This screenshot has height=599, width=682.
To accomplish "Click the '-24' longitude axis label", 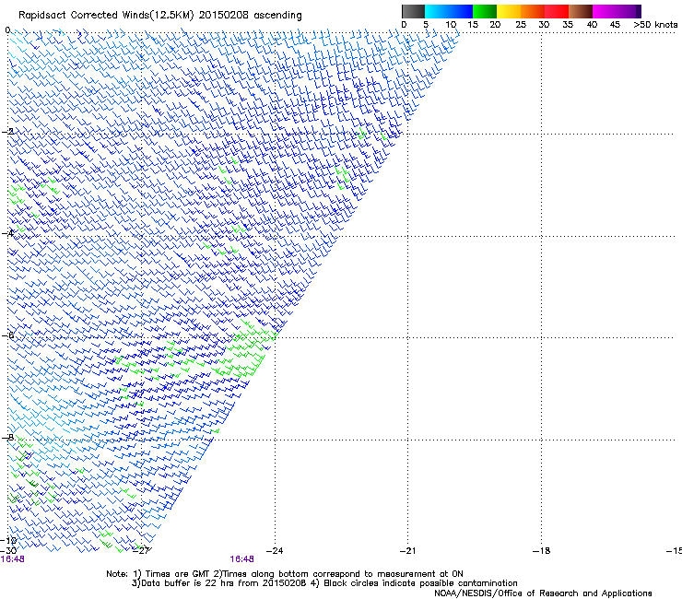I will pyautogui.click(x=275, y=550).
